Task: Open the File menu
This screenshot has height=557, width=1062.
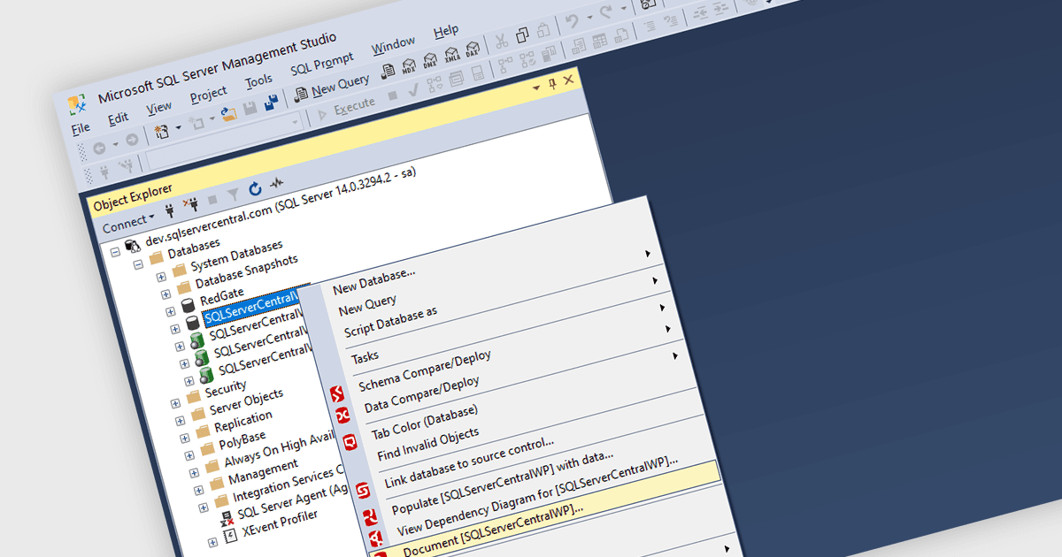Action: coord(81,128)
